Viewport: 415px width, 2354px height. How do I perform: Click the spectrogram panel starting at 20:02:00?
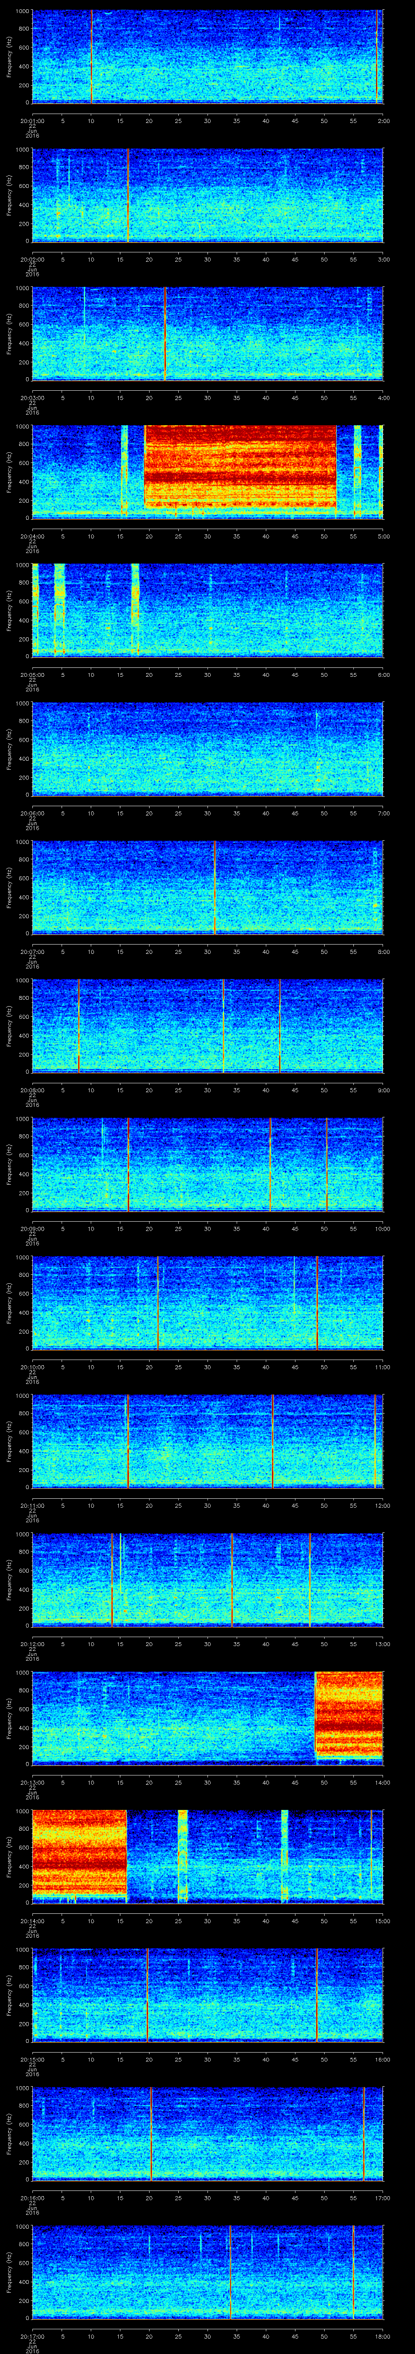[207, 195]
